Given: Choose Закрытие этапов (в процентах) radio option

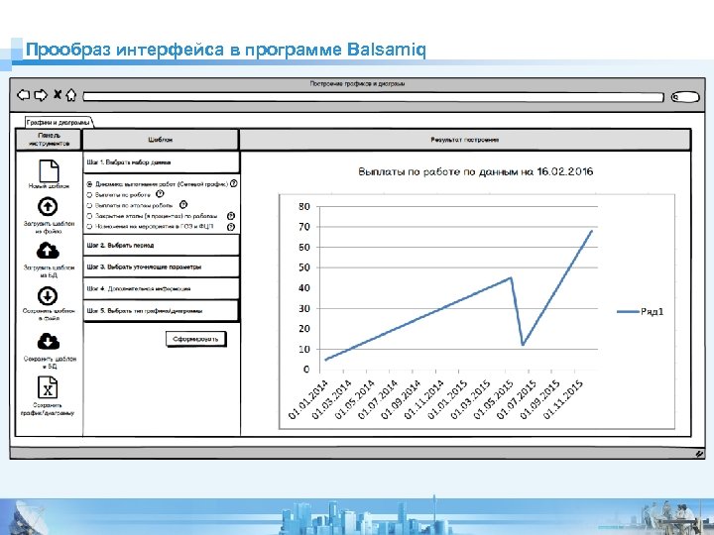Looking at the screenshot, I should click(x=89, y=216).
